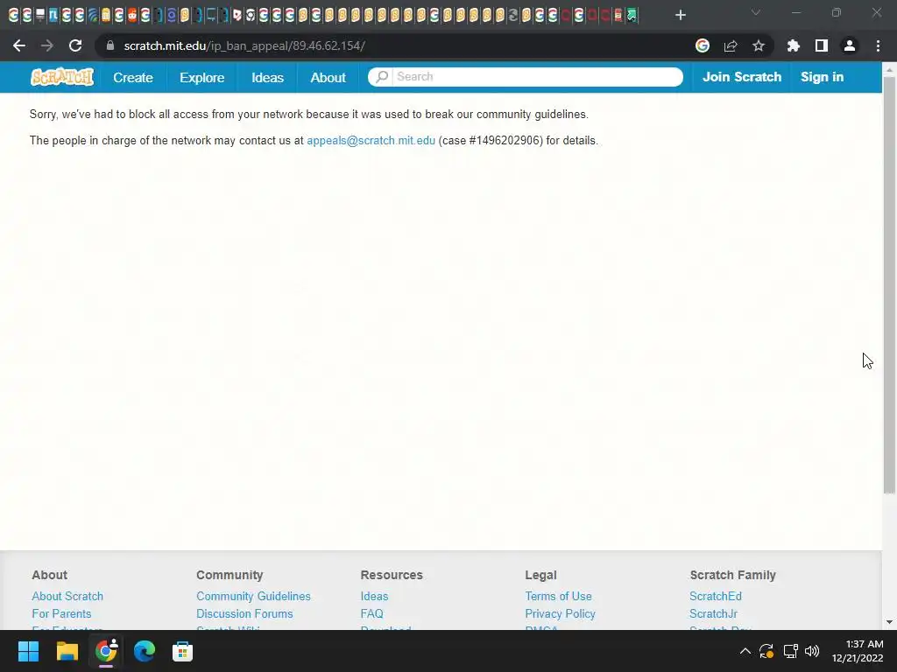Open the For Parents footer link

point(61,613)
